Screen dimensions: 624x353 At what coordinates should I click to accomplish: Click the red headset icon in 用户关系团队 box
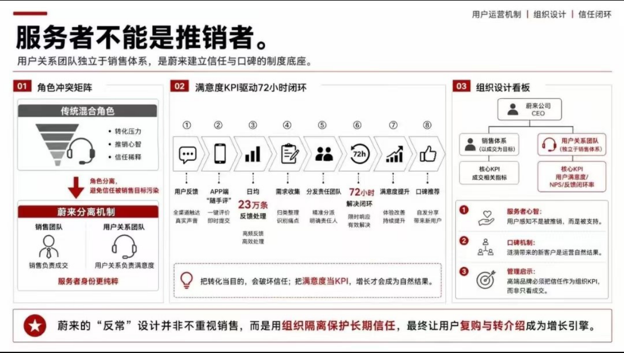[x=549, y=145]
